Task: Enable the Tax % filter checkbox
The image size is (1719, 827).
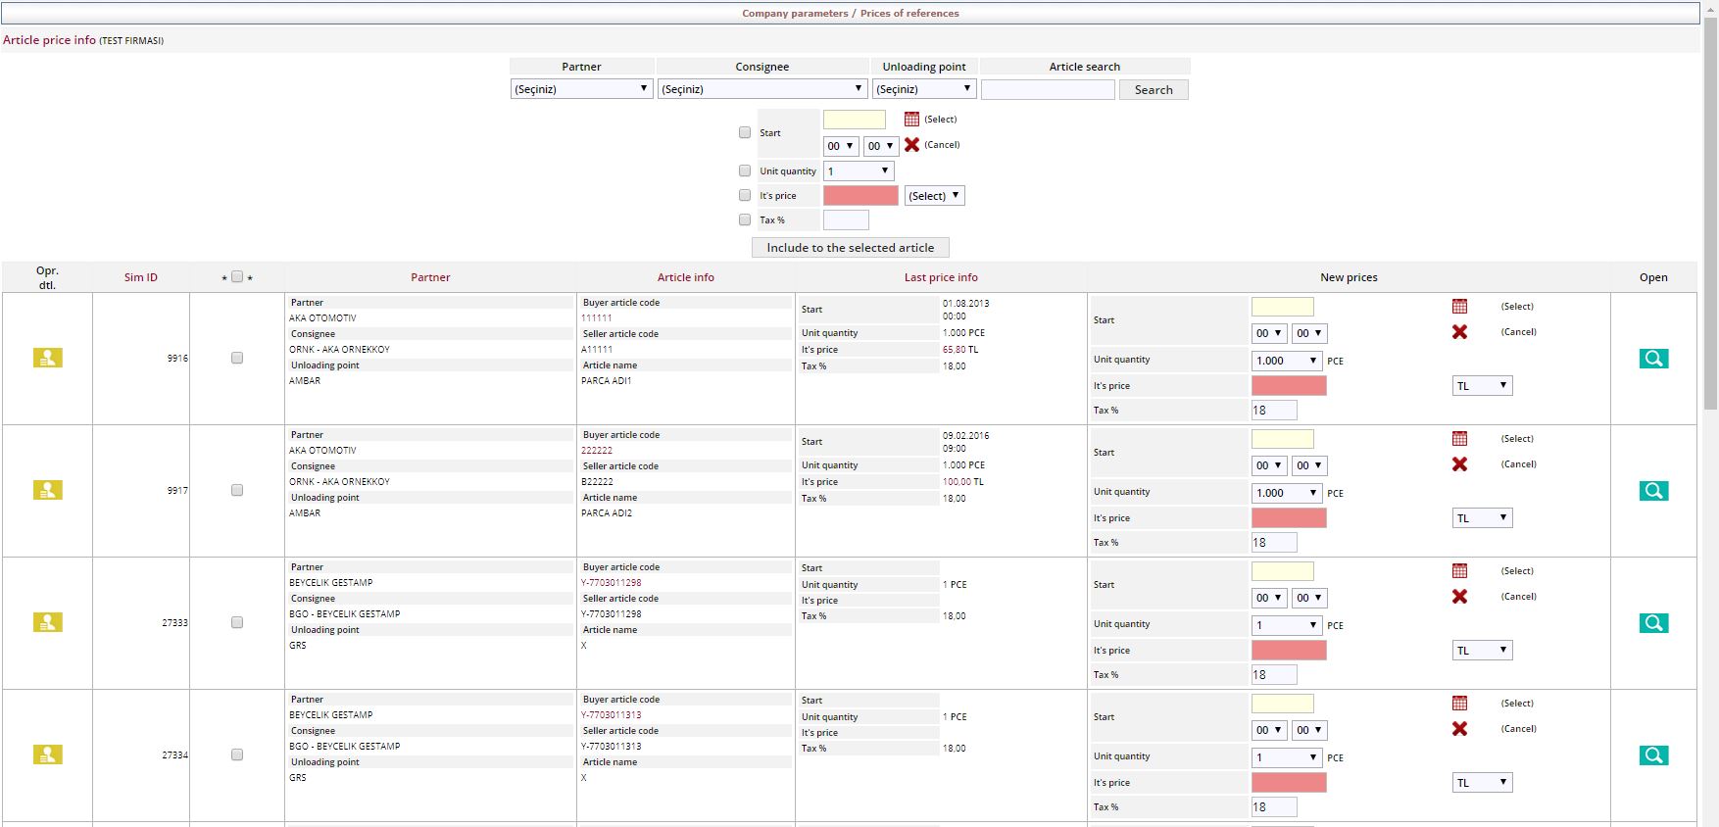Action: tap(745, 219)
